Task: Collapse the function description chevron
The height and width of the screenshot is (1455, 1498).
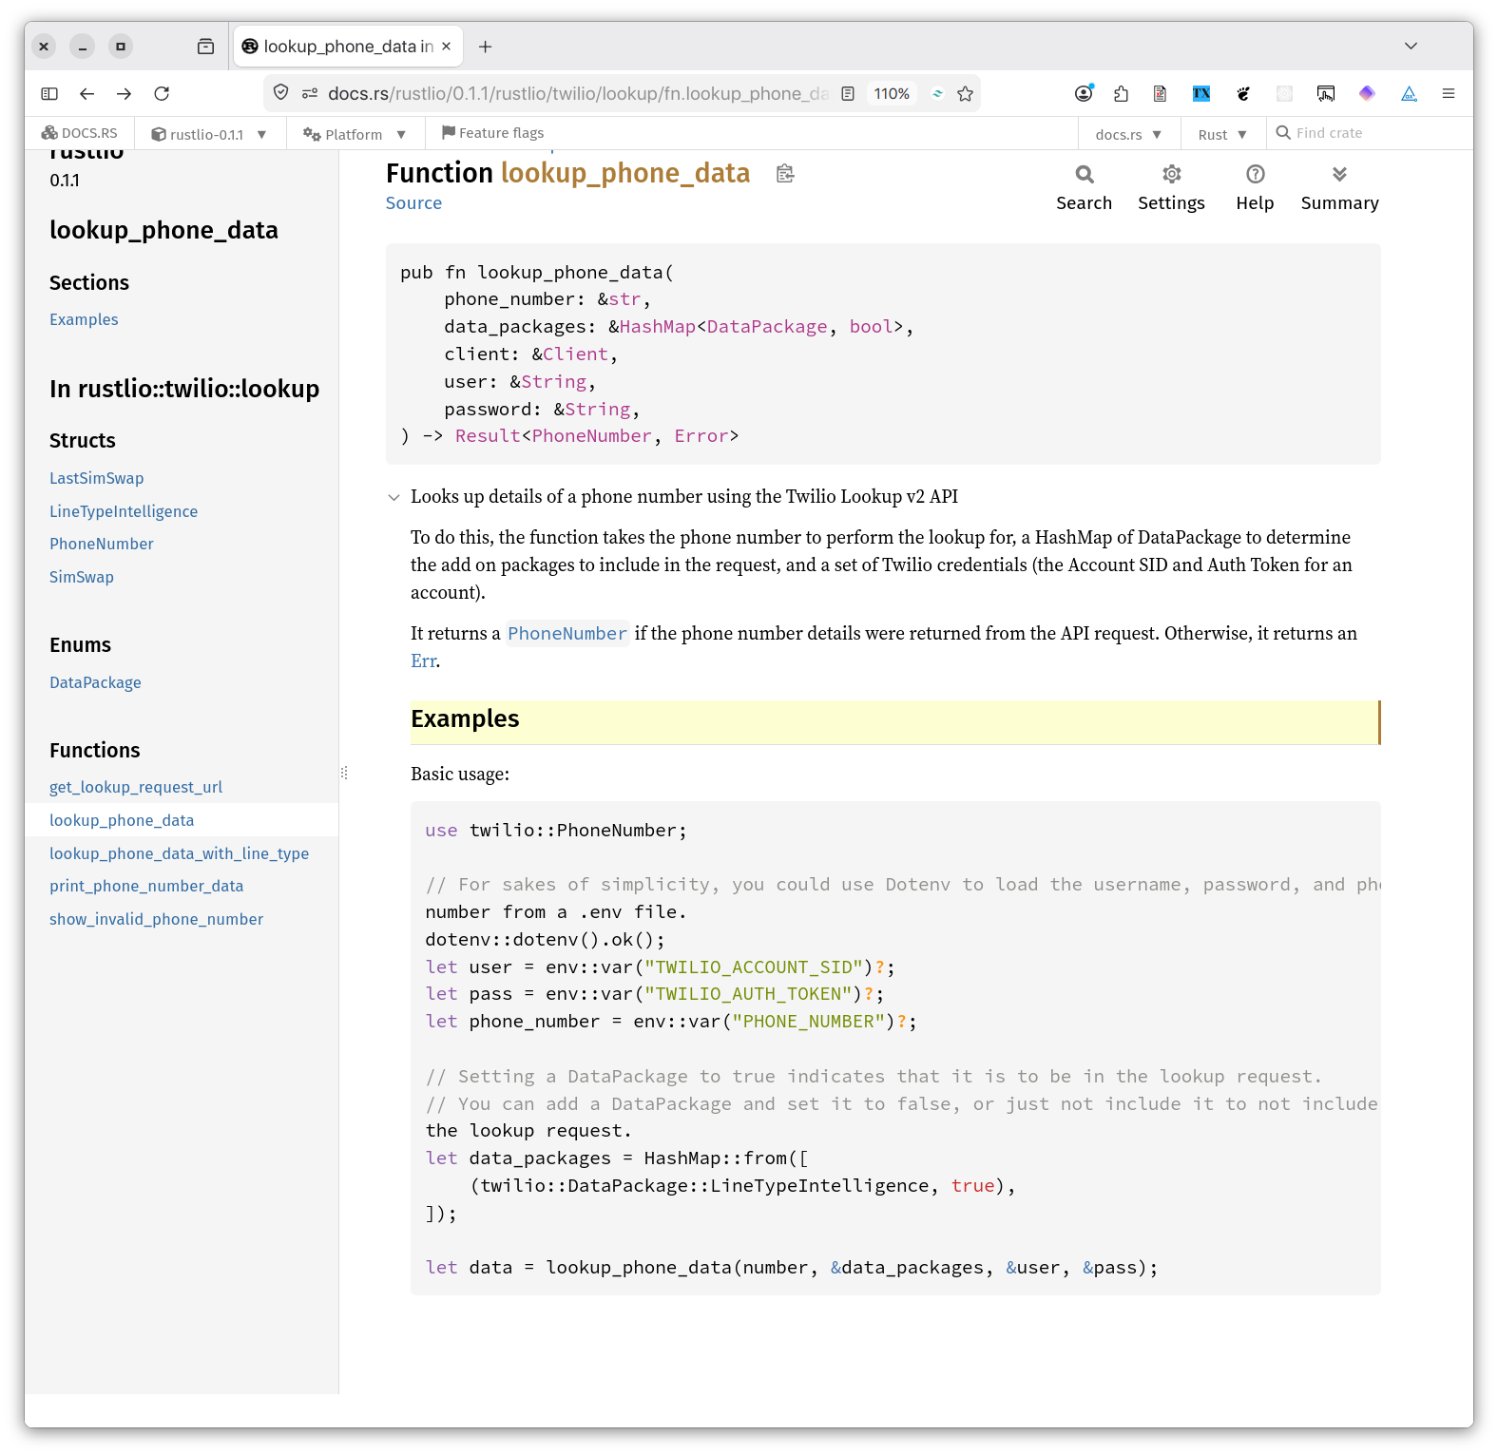Action: (394, 498)
